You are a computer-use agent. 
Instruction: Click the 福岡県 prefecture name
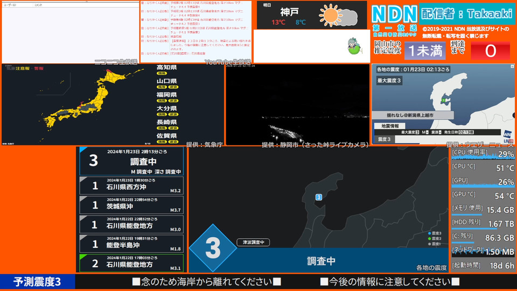[x=167, y=95]
